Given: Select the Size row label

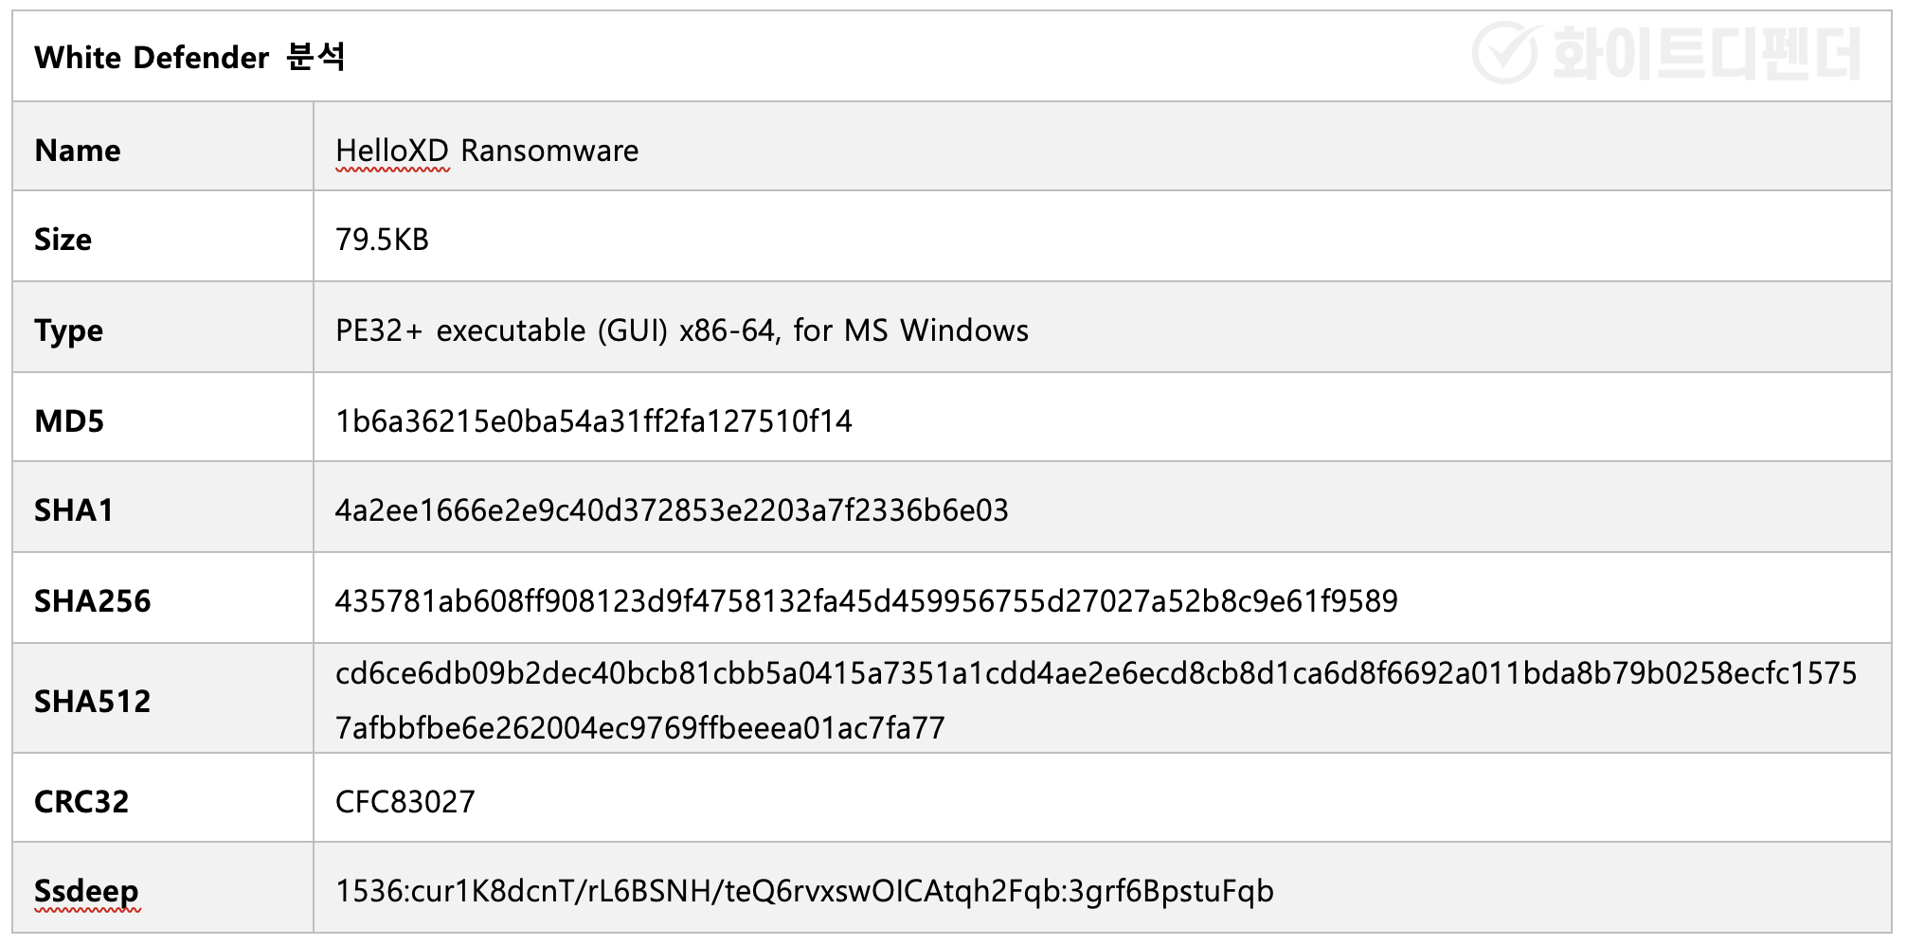Looking at the screenshot, I should [63, 240].
